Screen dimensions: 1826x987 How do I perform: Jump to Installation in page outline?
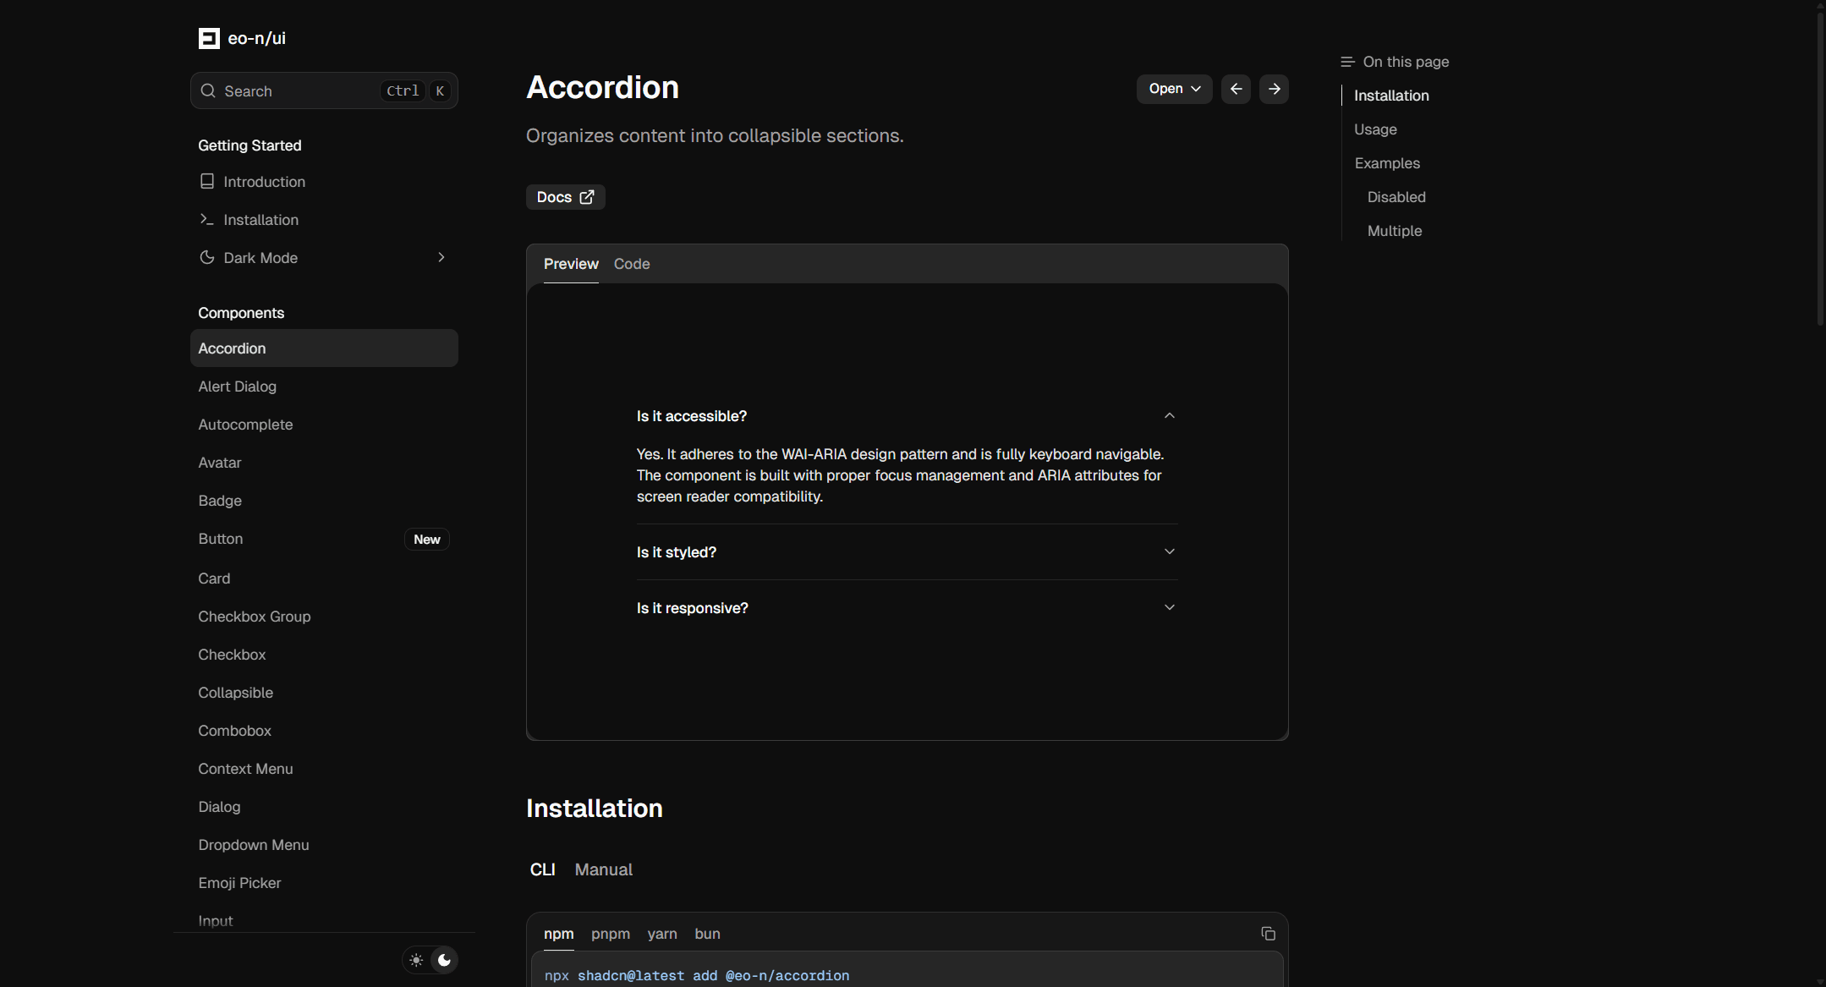click(1391, 96)
